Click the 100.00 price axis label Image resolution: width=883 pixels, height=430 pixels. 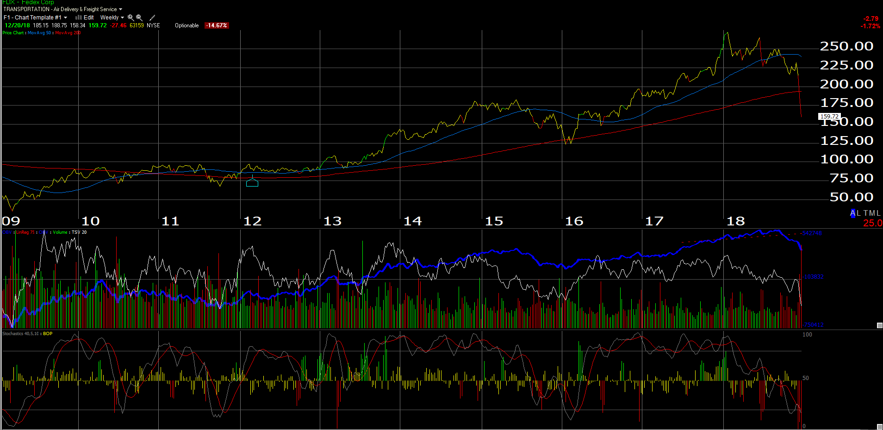(846, 159)
